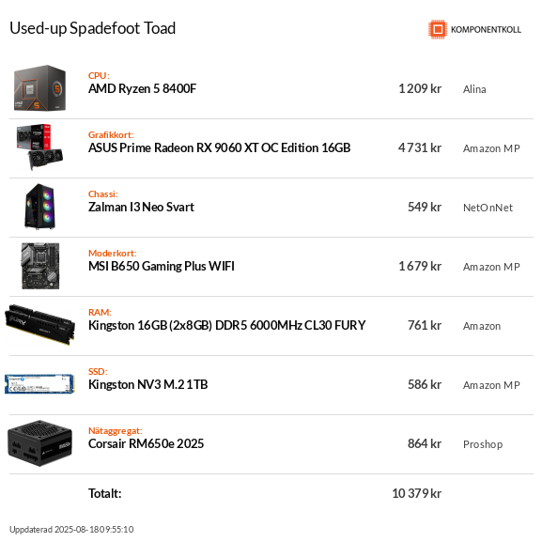The width and height of the screenshot is (542, 542).
Task: Select the Zalman I3 Neo case image
Action: (x=39, y=207)
